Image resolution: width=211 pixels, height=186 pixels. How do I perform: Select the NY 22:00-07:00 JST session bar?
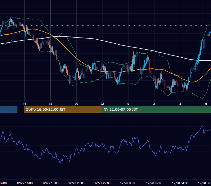(156, 109)
